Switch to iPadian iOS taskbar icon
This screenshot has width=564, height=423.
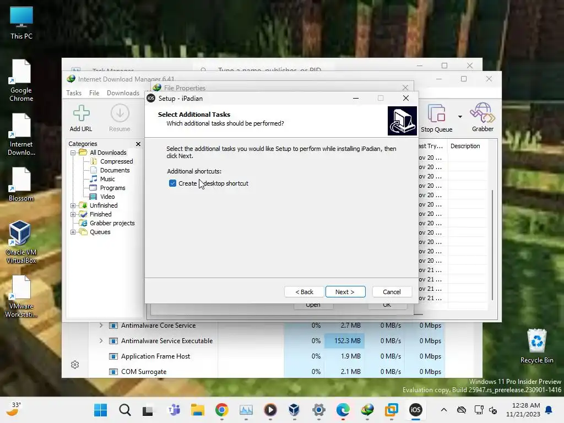[x=416, y=410]
